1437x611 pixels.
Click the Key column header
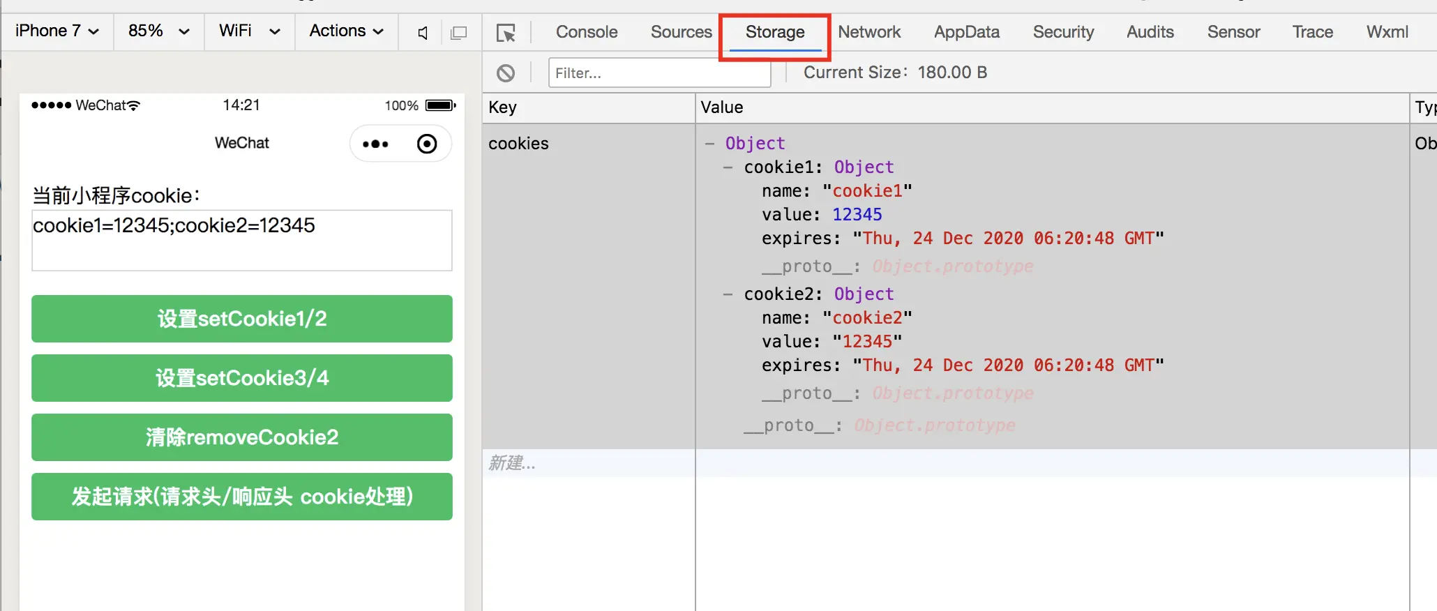tap(589, 107)
